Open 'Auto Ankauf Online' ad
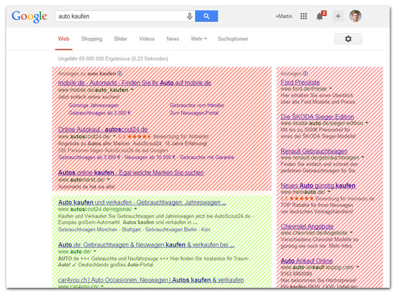 click(x=307, y=261)
